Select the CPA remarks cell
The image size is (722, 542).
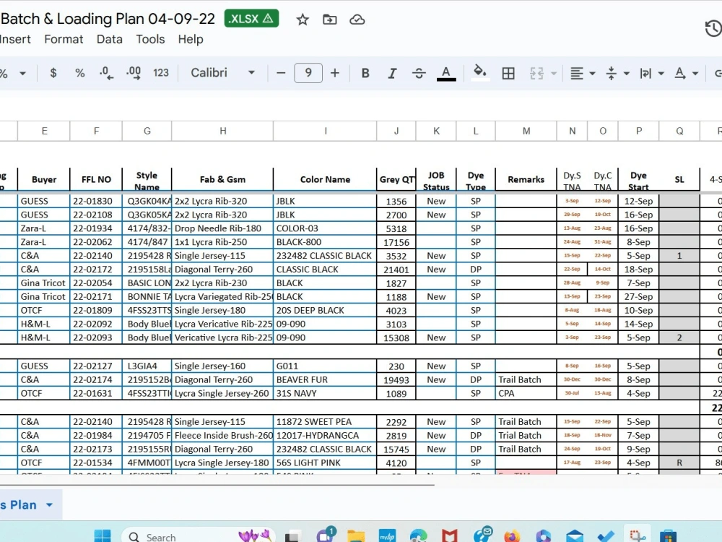coord(526,393)
